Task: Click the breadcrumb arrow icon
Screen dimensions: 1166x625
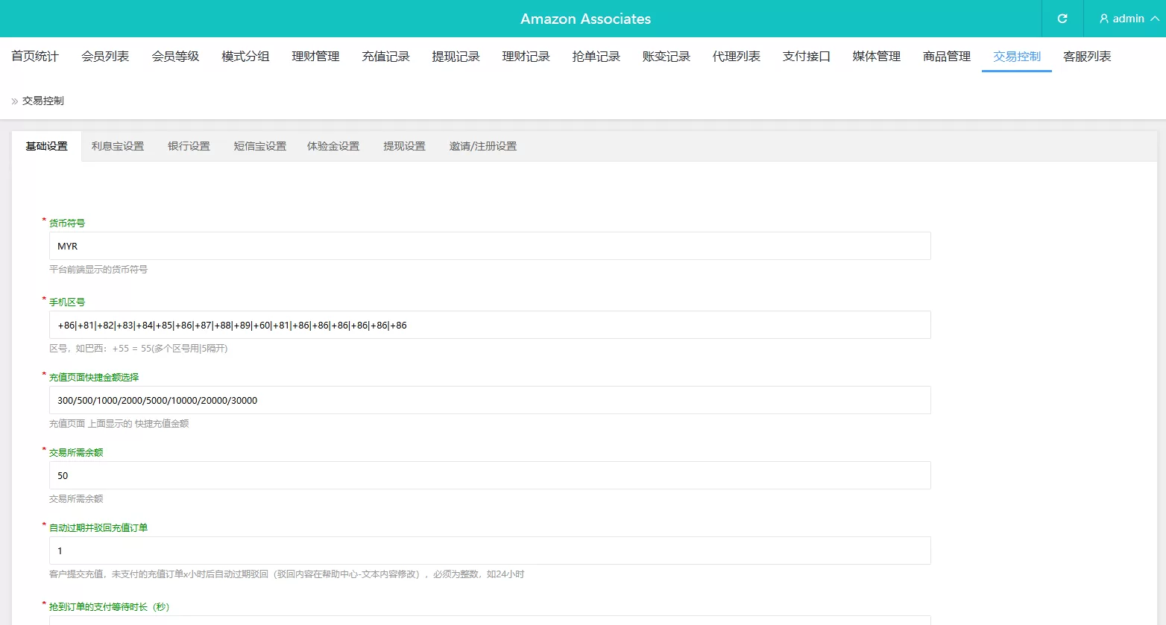Action: 12,100
